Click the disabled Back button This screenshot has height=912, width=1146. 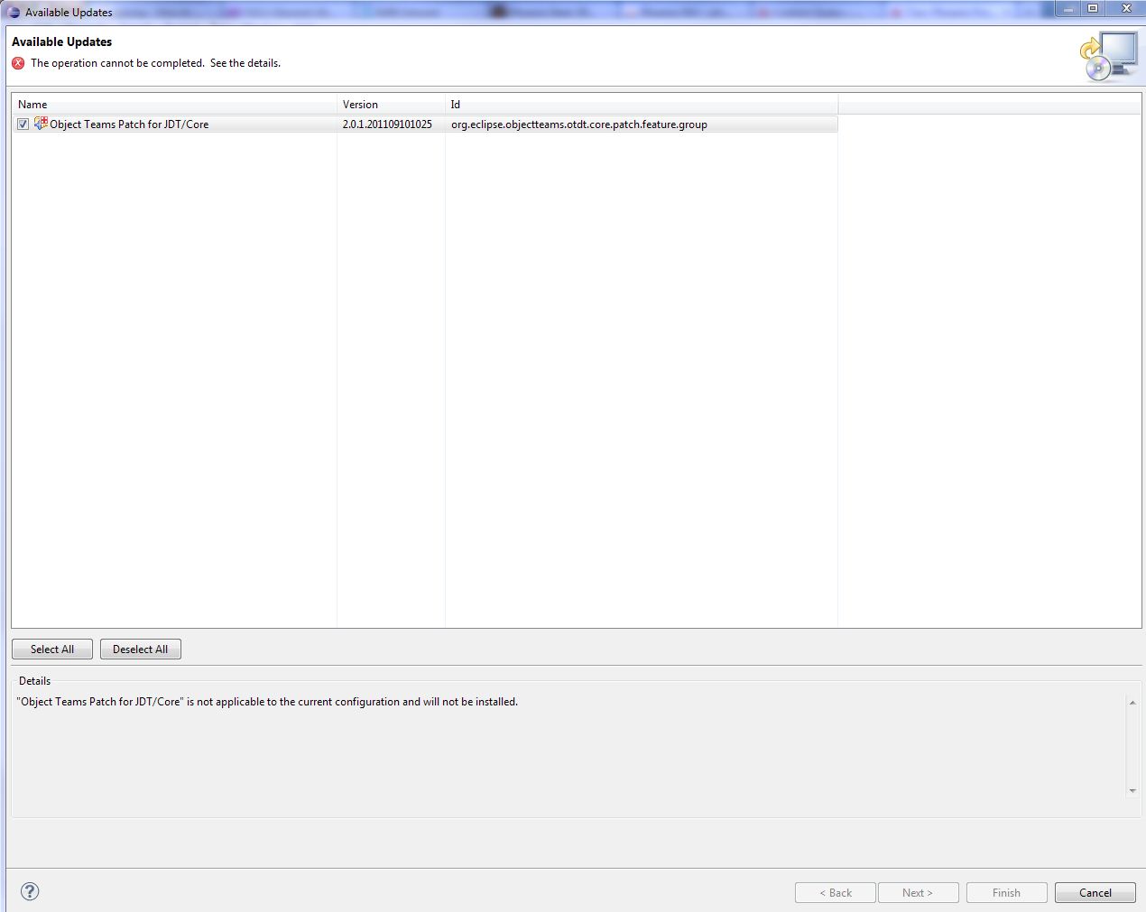point(836,893)
